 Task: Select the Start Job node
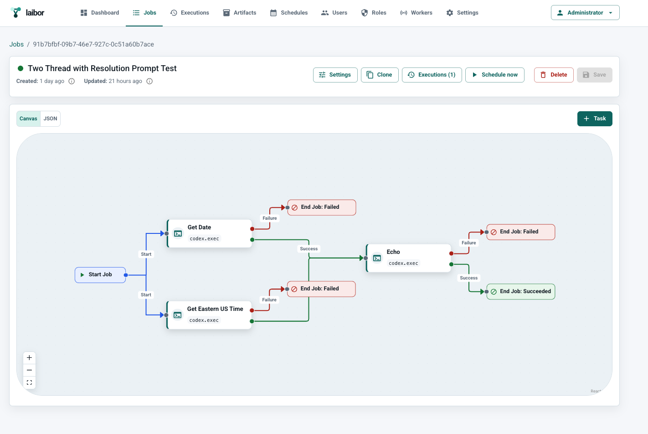(x=100, y=275)
